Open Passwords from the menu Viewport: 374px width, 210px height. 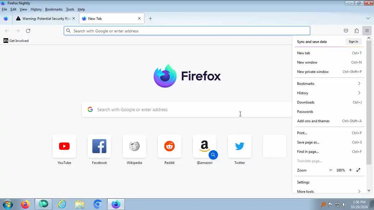[x=329, y=112]
